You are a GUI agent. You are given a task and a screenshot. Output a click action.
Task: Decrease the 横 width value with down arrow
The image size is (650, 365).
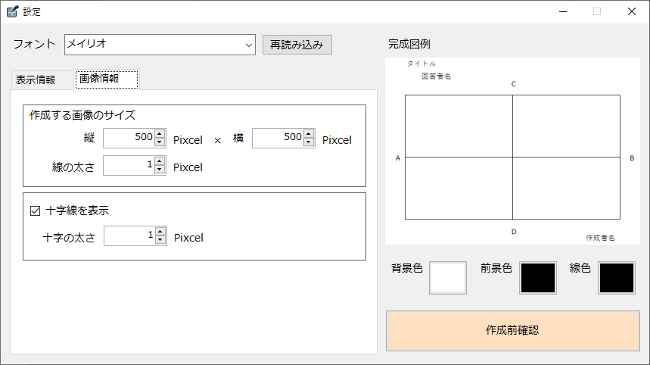(x=308, y=142)
